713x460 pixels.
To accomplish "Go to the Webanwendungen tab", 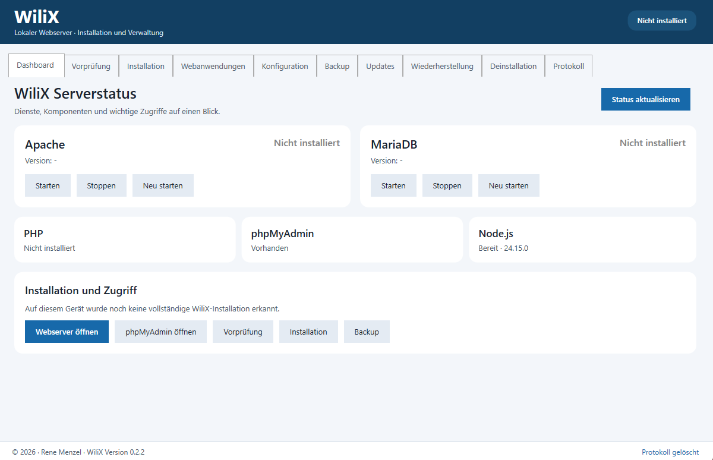I will [x=213, y=66].
